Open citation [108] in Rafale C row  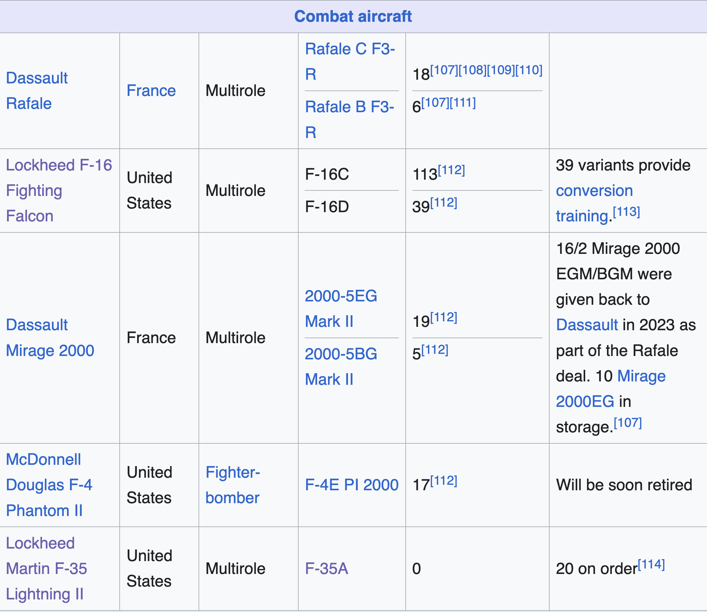tap(472, 70)
